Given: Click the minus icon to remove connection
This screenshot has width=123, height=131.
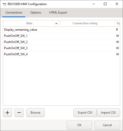Looking at the screenshot, I should (19, 113).
